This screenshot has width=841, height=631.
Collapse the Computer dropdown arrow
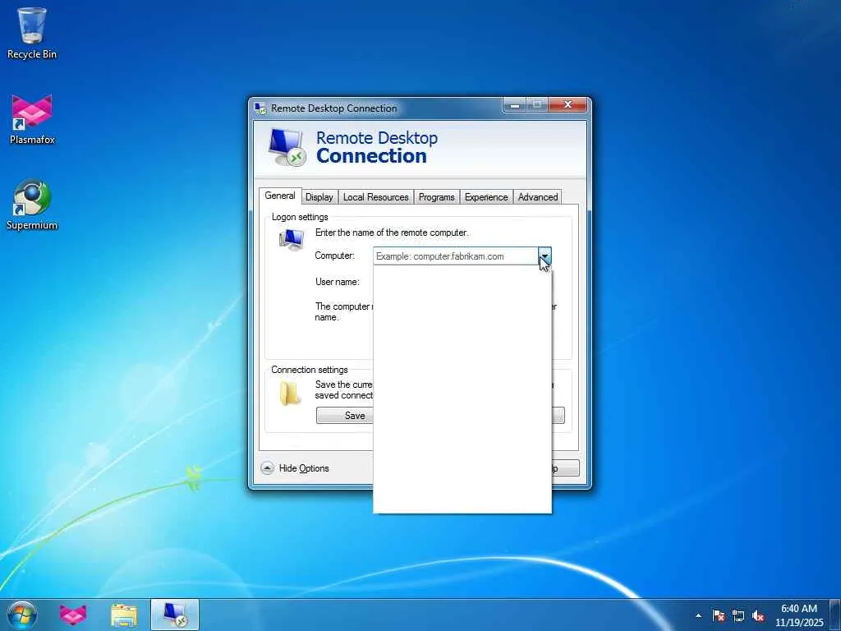(x=545, y=256)
